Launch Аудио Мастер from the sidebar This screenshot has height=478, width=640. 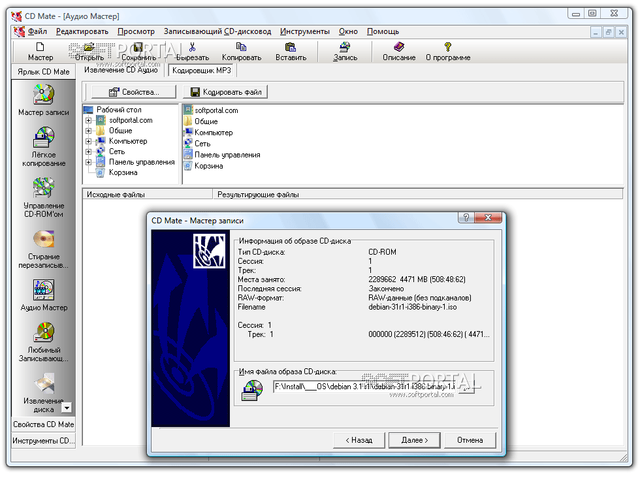[x=44, y=290]
